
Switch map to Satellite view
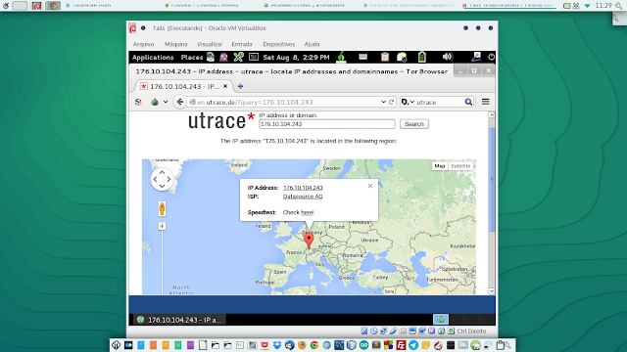tap(460, 166)
